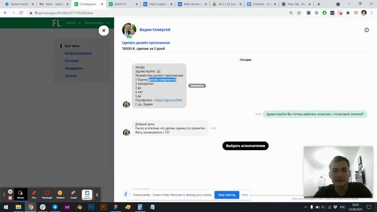Close the chat overlay with the X button

click(104, 31)
